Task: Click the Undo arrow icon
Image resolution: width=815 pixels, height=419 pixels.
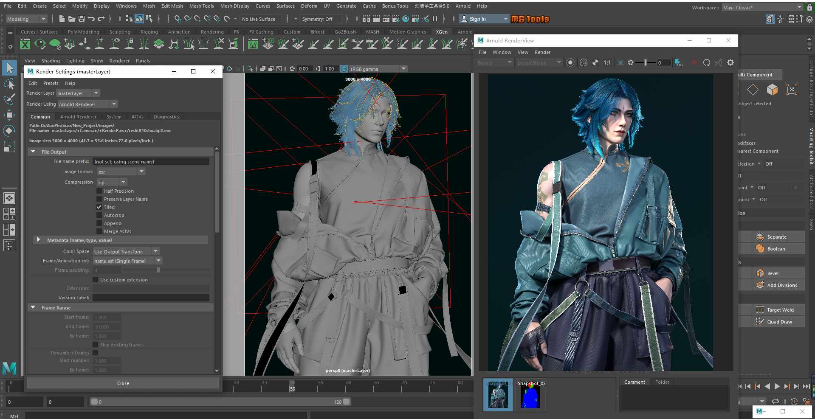Action: point(91,19)
